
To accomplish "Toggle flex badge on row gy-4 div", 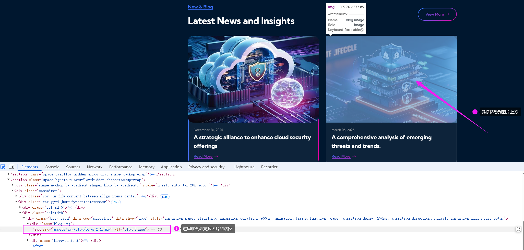I will coord(116,202).
